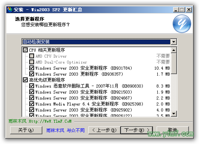Select the KB924667 update row text
The height and width of the screenshot is (144, 199).
pos(84,98)
